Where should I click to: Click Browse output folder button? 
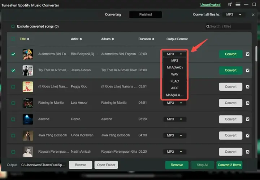tap(81, 165)
